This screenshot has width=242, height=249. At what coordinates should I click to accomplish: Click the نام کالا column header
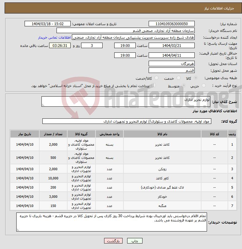(162, 134)
